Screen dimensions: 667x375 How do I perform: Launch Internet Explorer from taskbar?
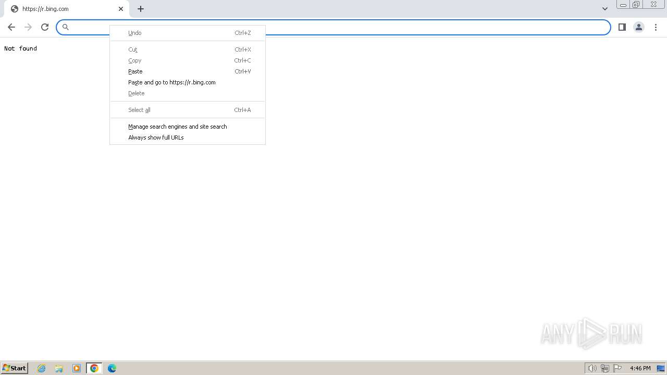(x=42, y=368)
